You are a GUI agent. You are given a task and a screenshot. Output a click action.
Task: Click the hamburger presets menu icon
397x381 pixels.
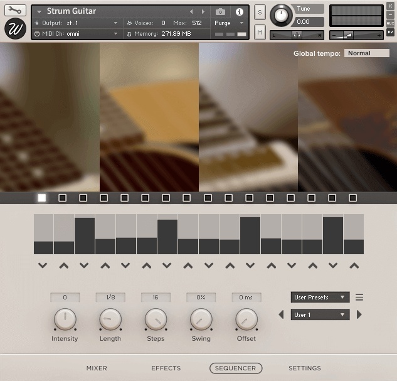click(359, 298)
